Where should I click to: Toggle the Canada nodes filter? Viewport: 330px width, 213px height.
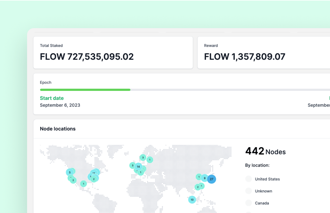[x=262, y=203]
